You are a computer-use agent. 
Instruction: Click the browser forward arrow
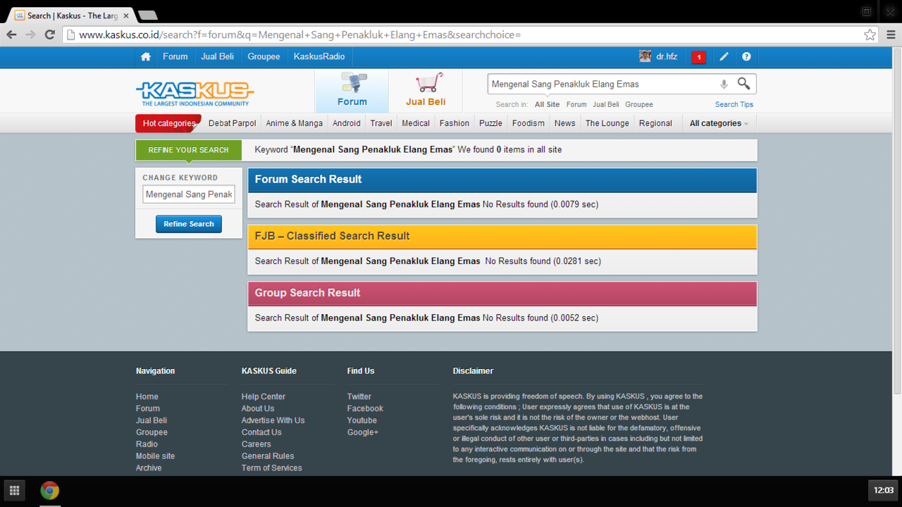30,35
